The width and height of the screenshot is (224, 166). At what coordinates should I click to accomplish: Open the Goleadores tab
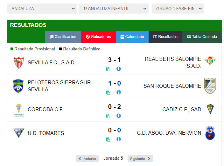[98, 37]
